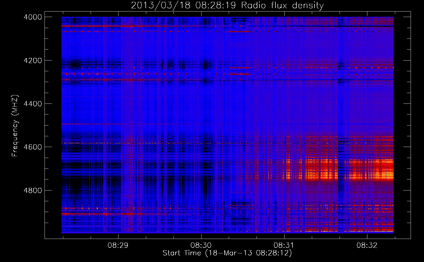Select the 4800 frequency tick label
The height and width of the screenshot is (262, 424).
tap(33, 190)
